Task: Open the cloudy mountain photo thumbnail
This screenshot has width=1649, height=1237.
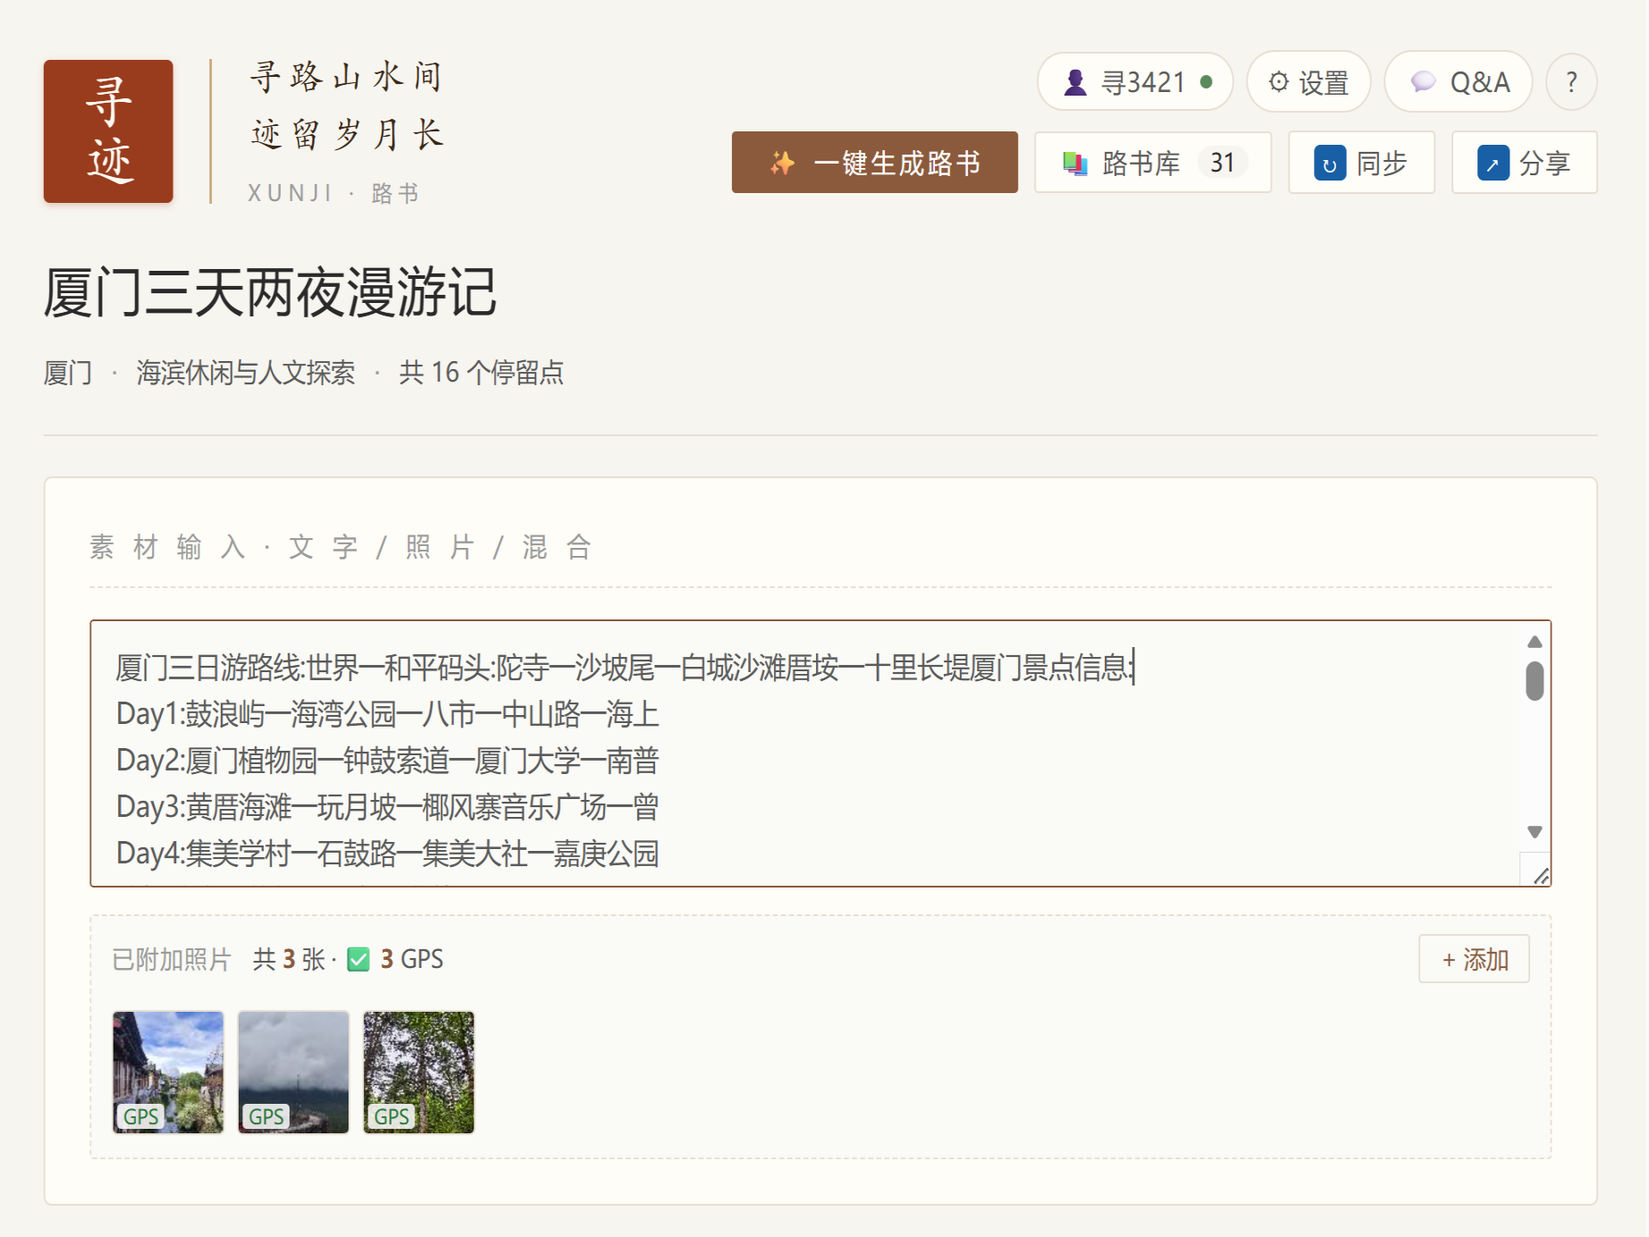Action: point(293,1073)
